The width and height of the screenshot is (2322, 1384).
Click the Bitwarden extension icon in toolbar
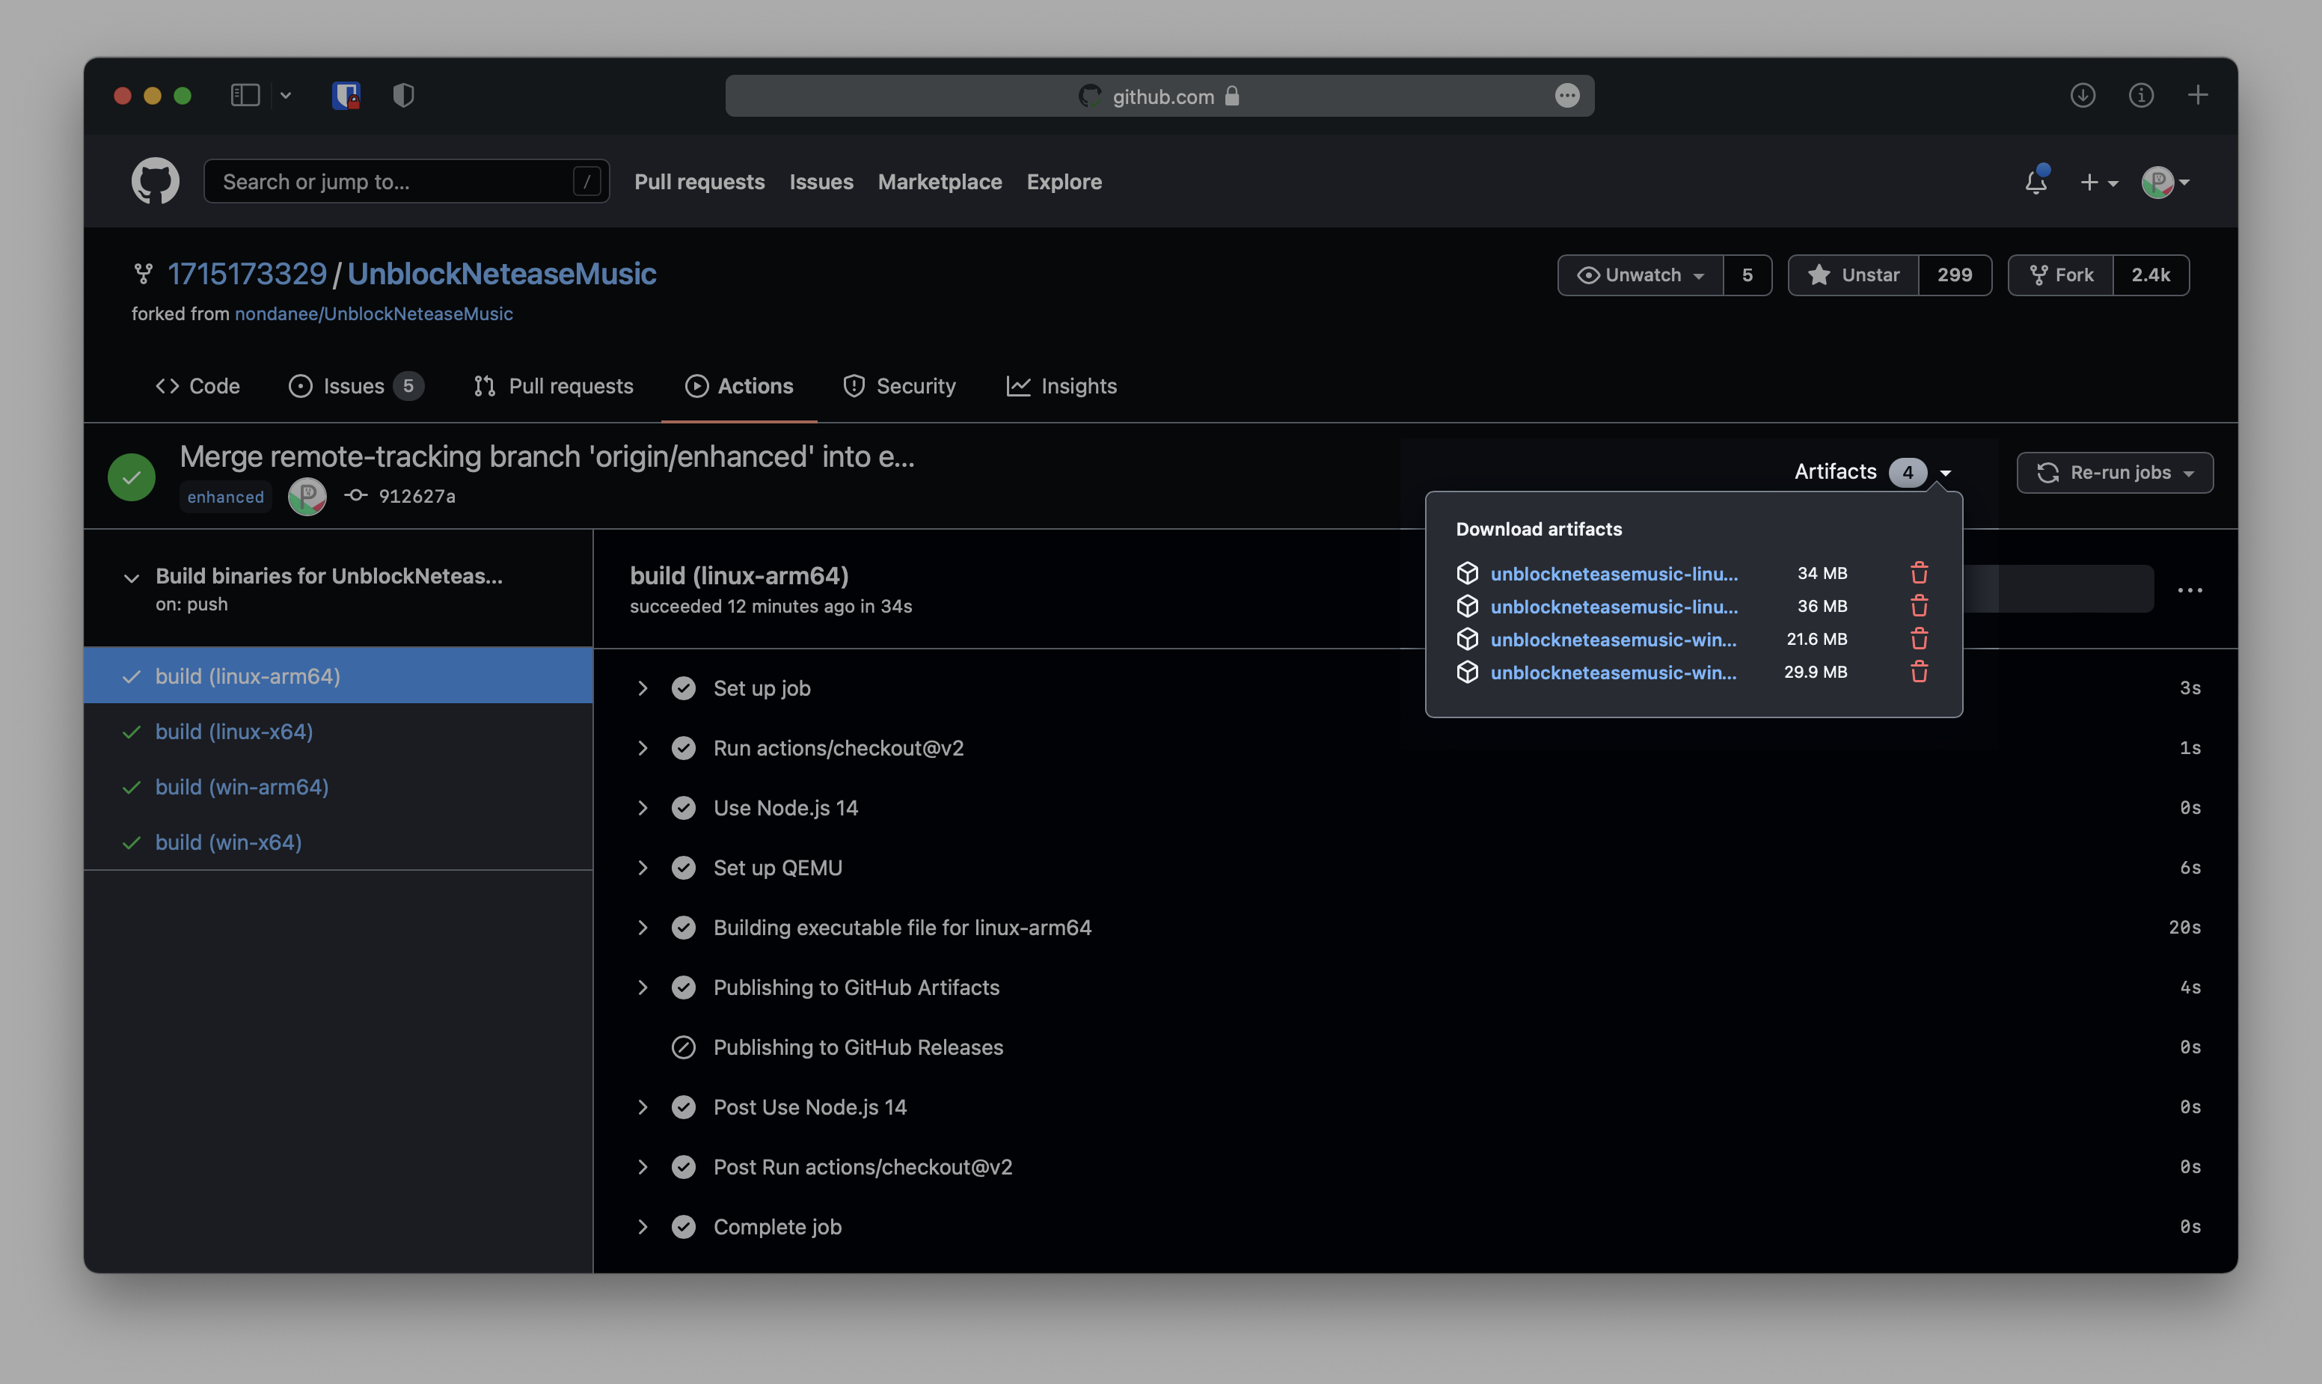346,95
